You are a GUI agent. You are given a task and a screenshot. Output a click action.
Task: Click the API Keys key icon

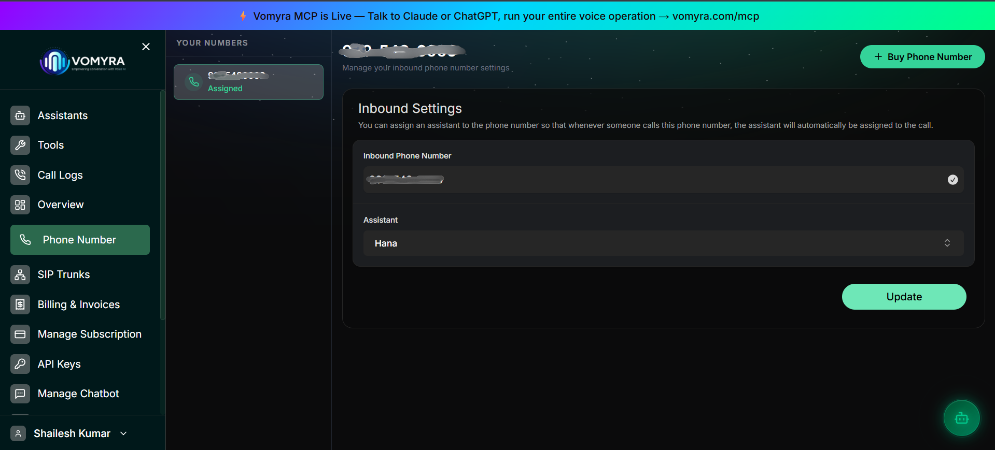[20, 364]
